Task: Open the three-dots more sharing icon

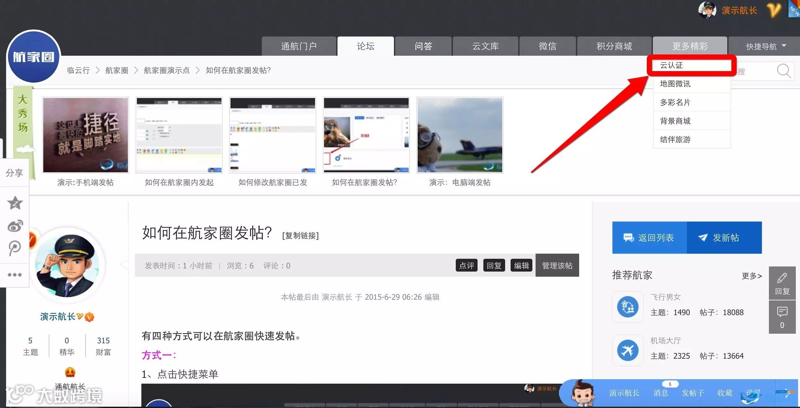Action: click(x=15, y=275)
